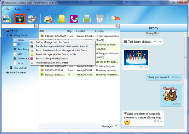Choose Export Messages with this Contact to File
The height and width of the screenshot is (134, 189).
(x=62, y=54)
